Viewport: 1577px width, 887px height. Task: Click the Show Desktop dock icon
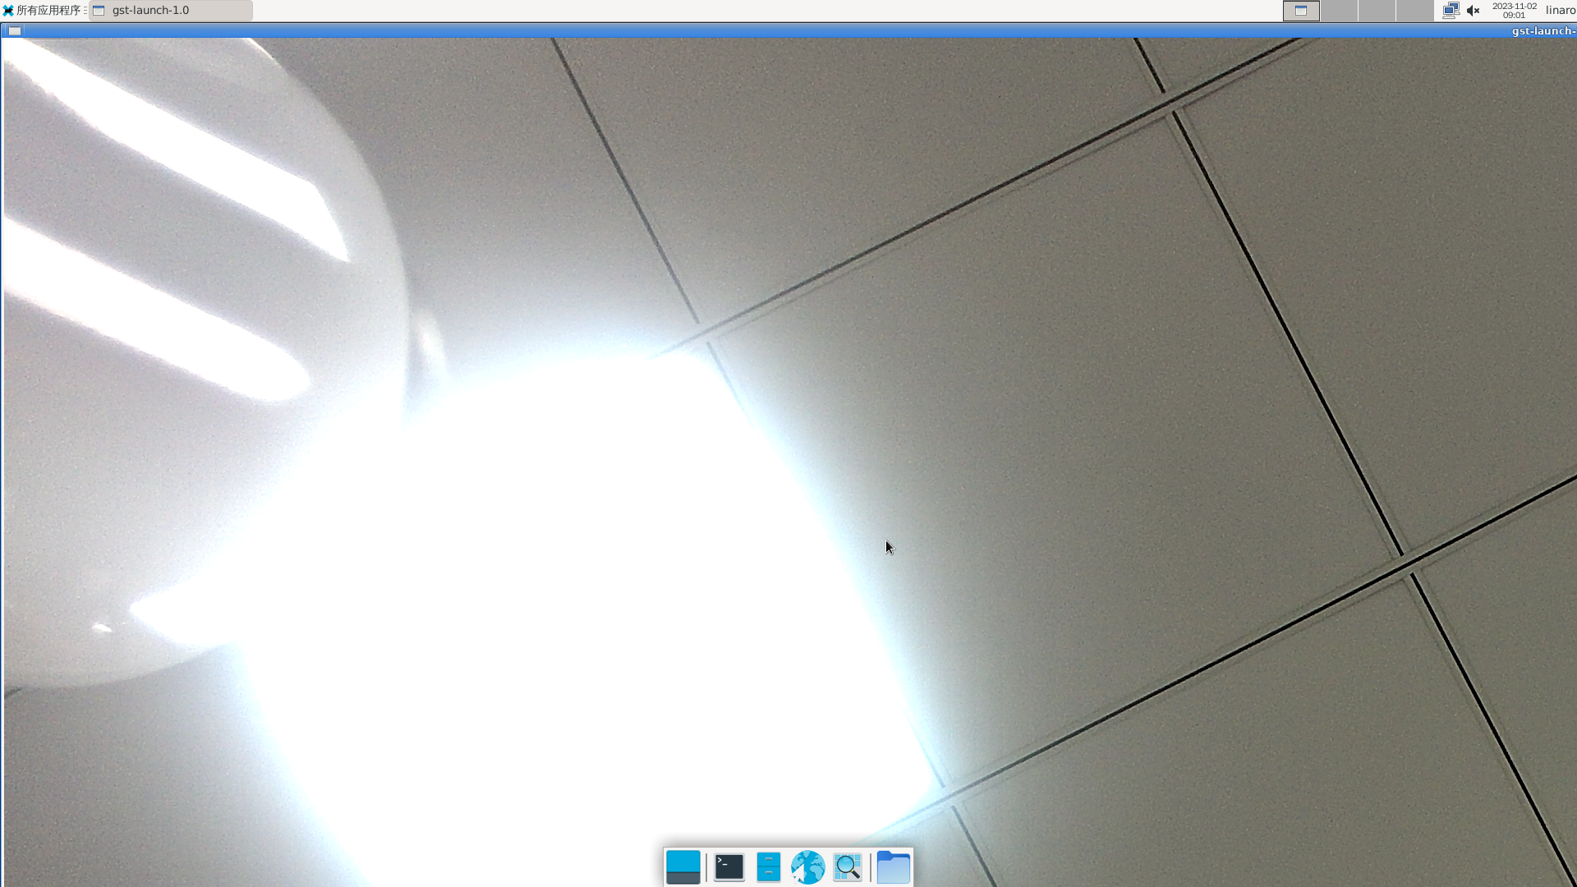click(683, 867)
